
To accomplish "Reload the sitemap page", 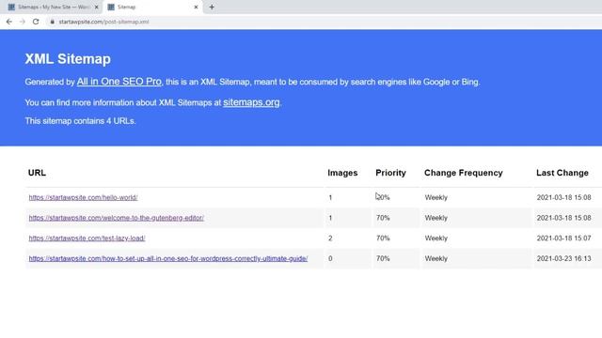I will click(36, 22).
